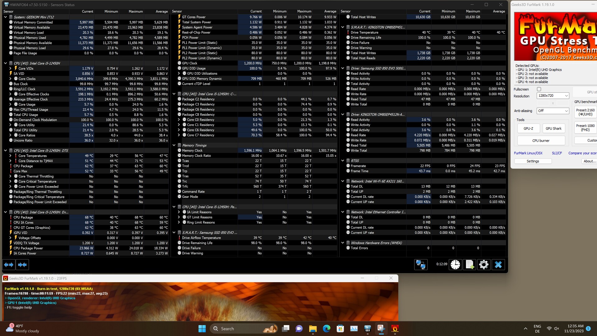Collapse the RTSS sensor group
The width and height of the screenshot is (597, 336).
(343, 161)
